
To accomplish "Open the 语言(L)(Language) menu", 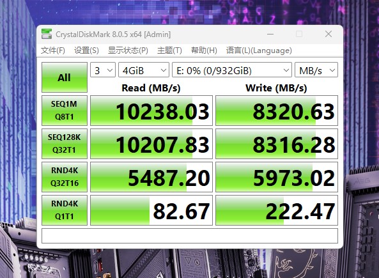I will (x=259, y=50).
